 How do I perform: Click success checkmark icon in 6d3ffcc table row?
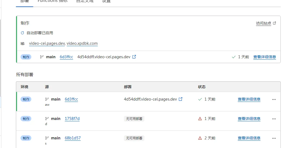click(200, 99)
